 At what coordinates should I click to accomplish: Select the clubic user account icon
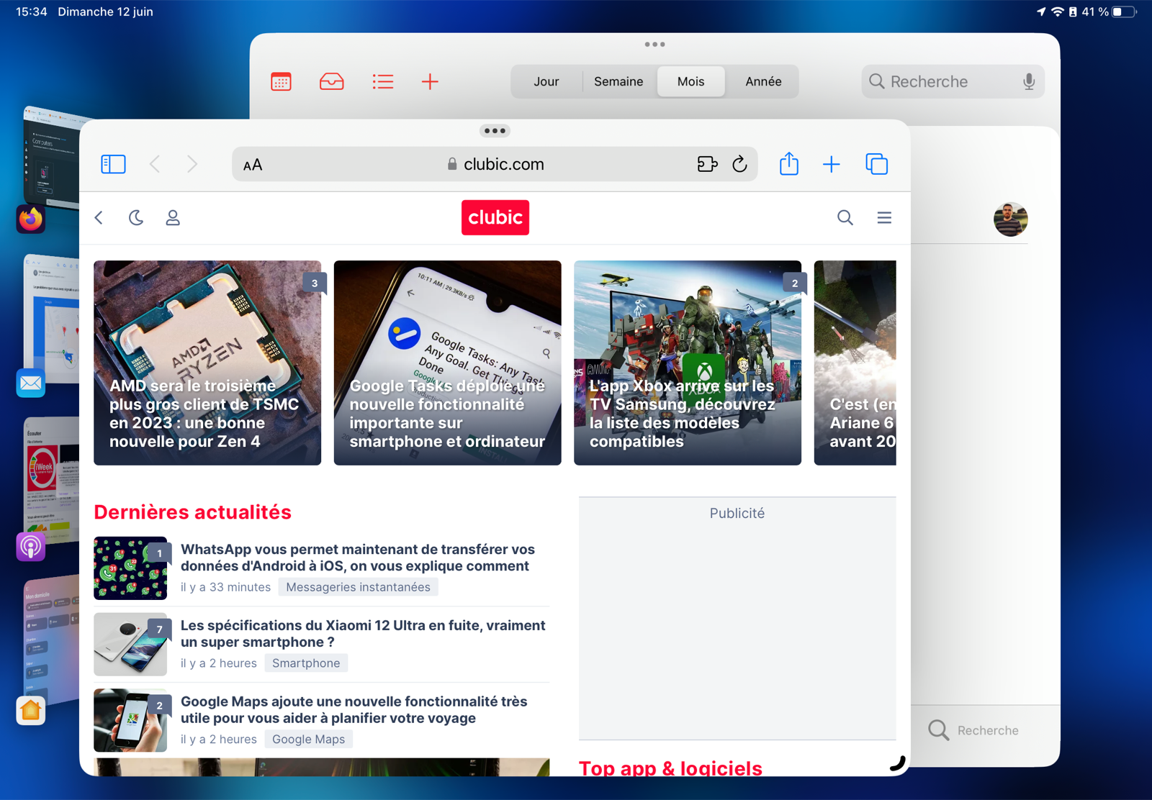click(x=173, y=217)
